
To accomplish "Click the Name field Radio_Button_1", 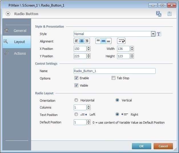I will click(114, 71).
